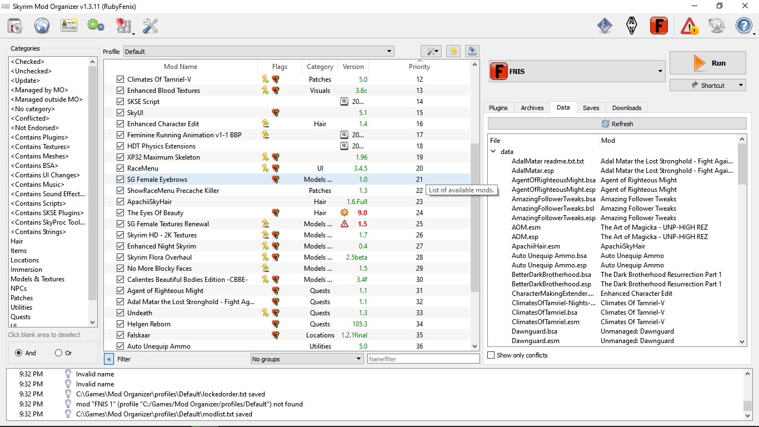The width and height of the screenshot is (759, 427).
Task: Open the Downloads tab
Action: [x=627, y=108]
